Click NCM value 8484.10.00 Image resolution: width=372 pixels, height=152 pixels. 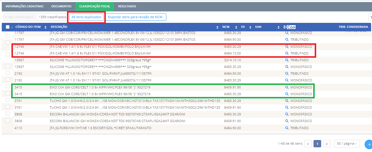pos(232,53)
